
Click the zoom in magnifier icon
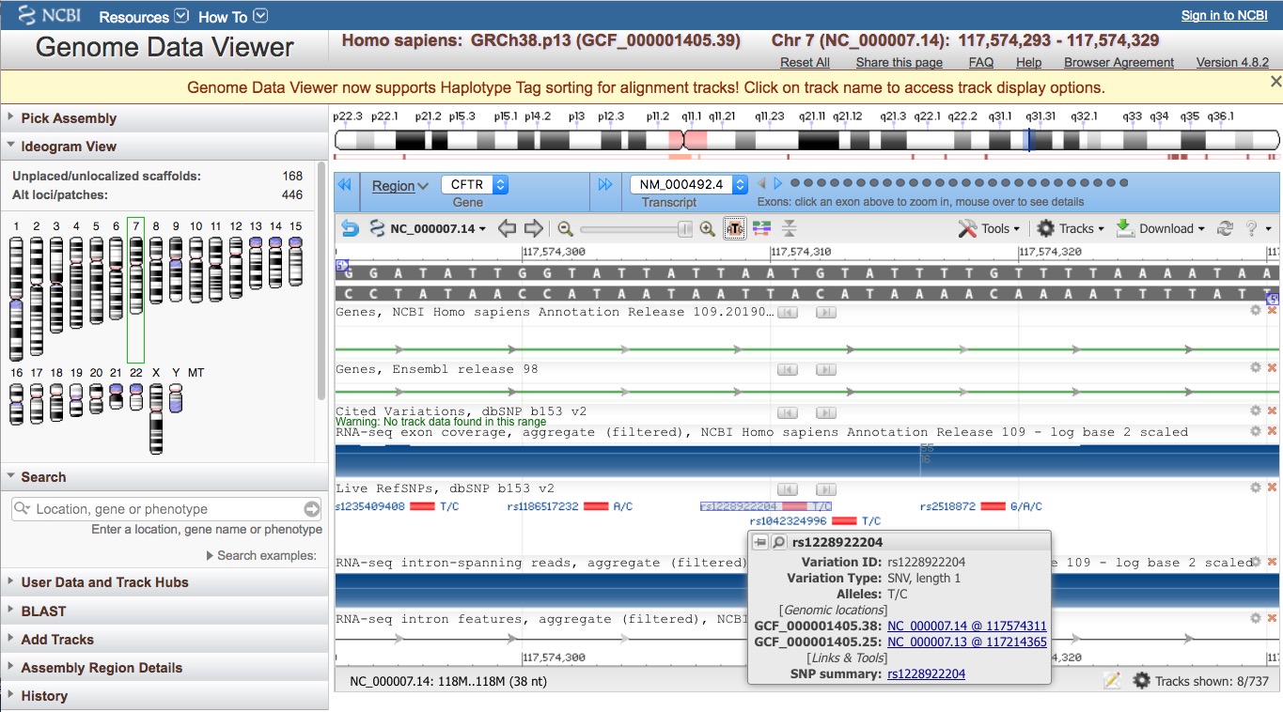click(x=708, y=228)
